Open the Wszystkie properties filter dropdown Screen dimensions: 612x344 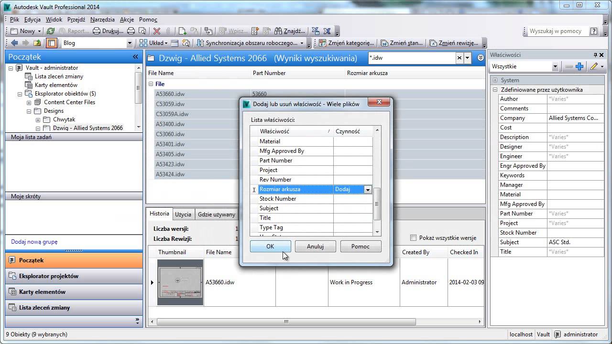[x=555, y=66]
